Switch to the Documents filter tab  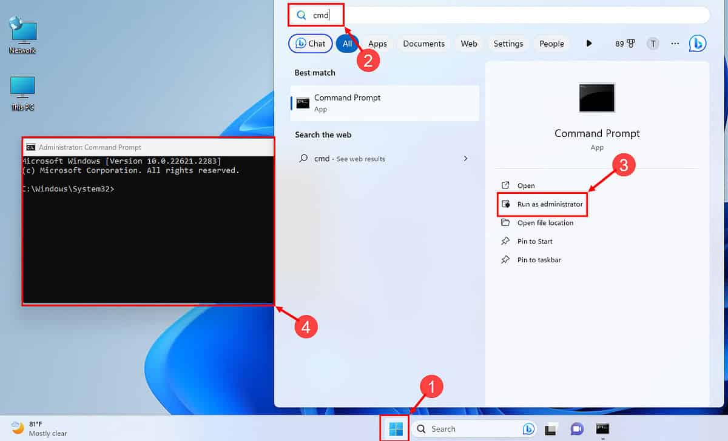pos(423,43)
